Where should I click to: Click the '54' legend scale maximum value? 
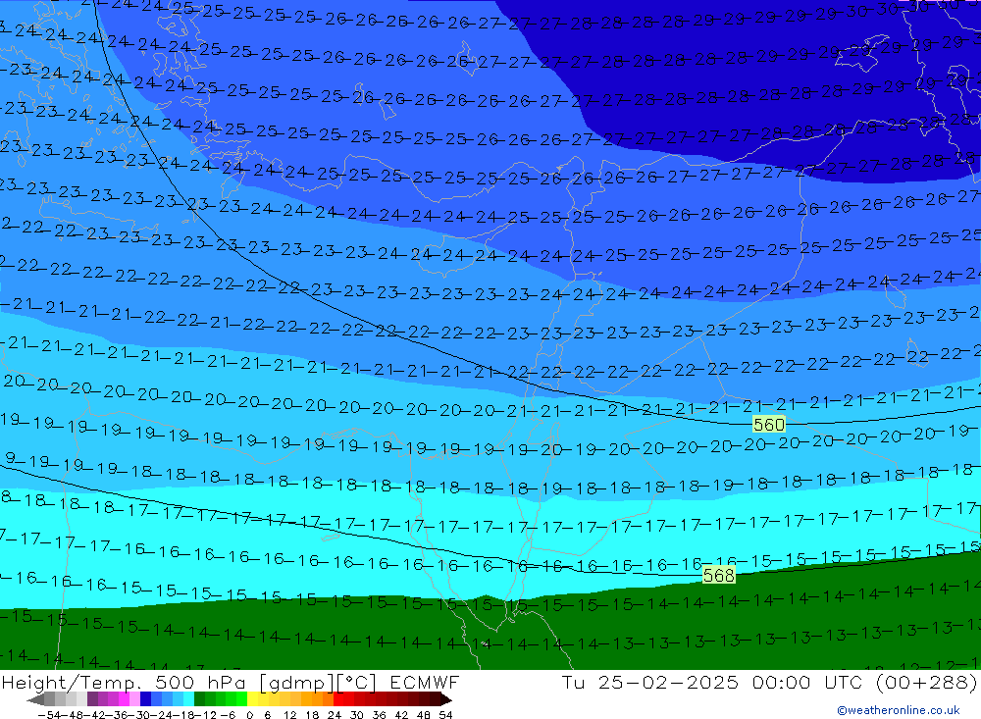click(445, 715)
